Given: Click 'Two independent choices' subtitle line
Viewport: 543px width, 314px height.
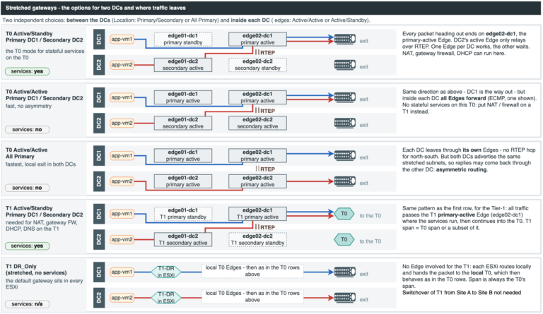Looking at the screenshot, I should pos(186,20).
